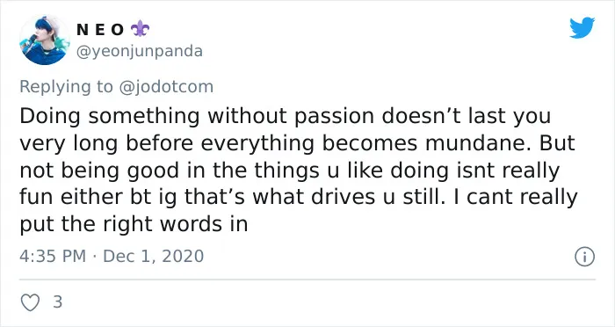Click the NEO display name

click(100, 30)
